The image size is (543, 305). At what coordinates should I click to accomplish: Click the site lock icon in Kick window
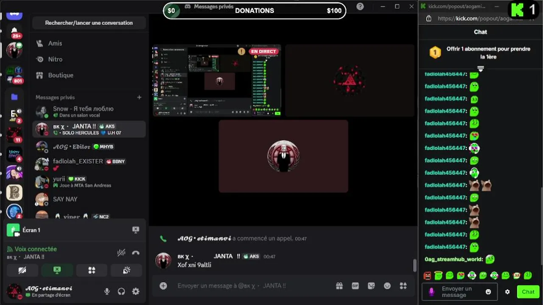[x=429, y=19]
